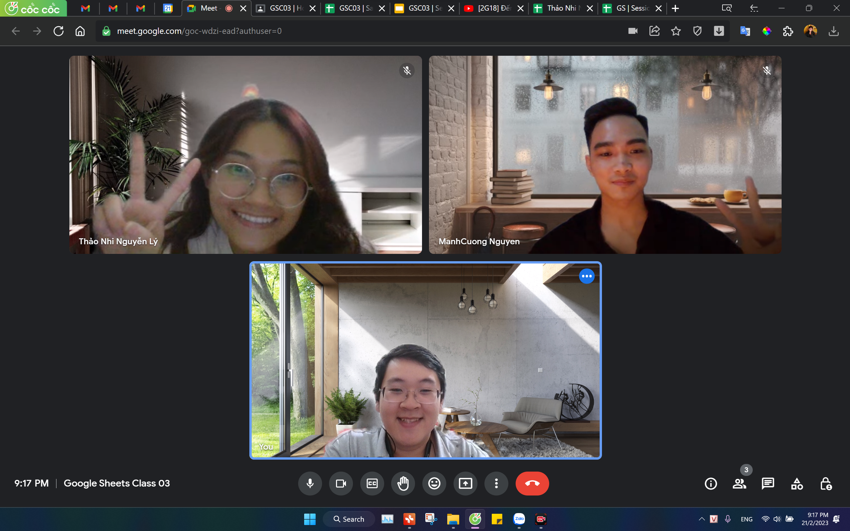
Task: Open a new browser tab
Action: click(675, 8)
